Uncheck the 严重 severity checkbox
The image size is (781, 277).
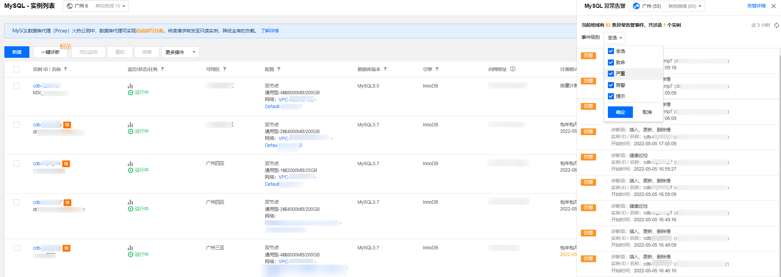(611, 74)
